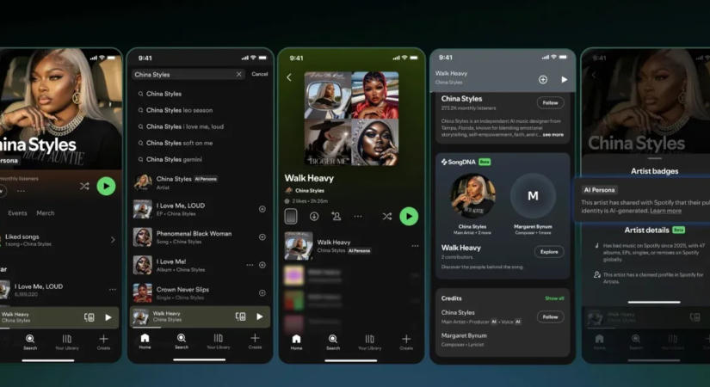Follow China Styles in Credits section
The height and width of the screenshot is (387, 710).
(551, 316)
